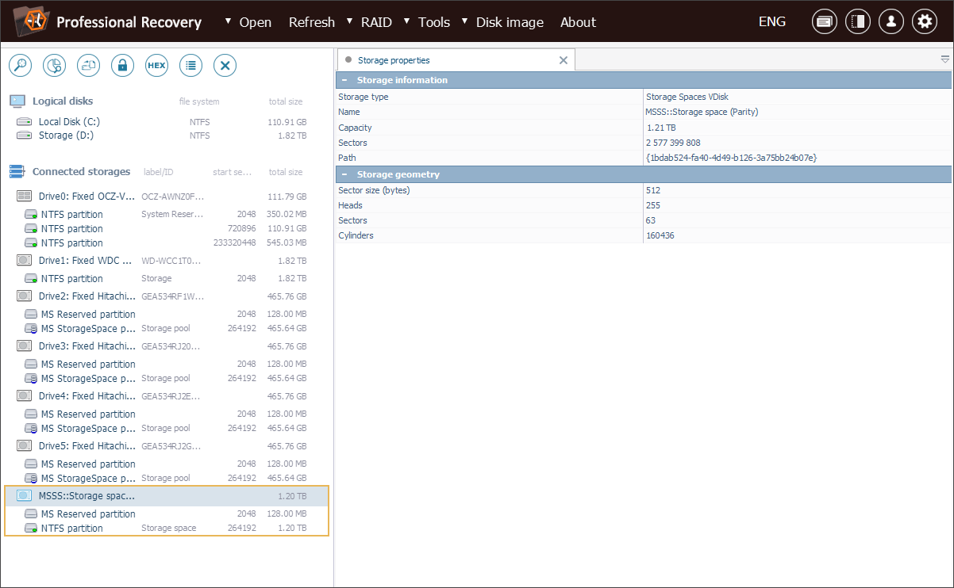Collapse the Storage information section
The image size is (954, 588).
pos(344,80)
